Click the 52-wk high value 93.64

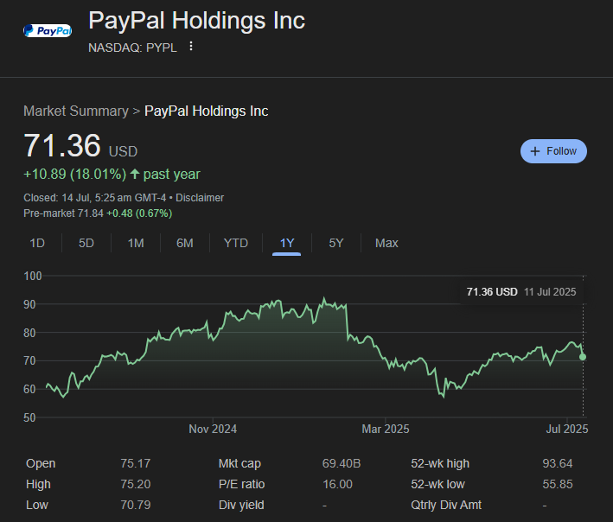557,463
